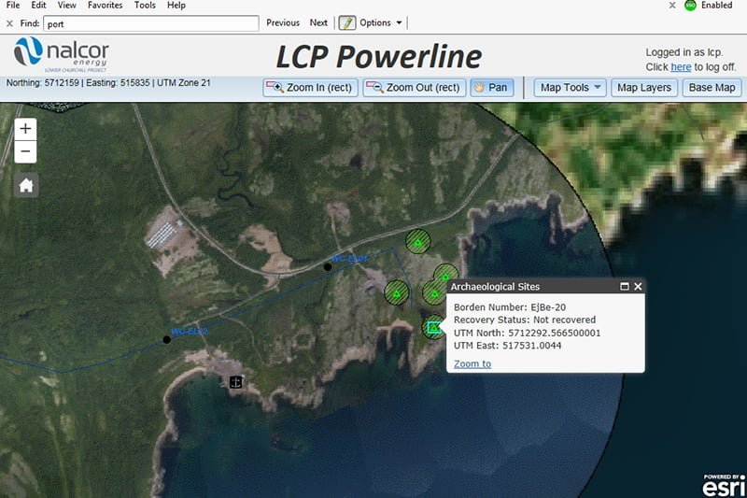This screenshot has width=747, height=498.
Task: Activate the Pan tool
Action: (x=492, y=88)
